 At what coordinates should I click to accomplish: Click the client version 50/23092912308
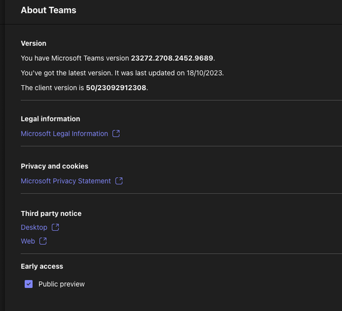(116, 88)
